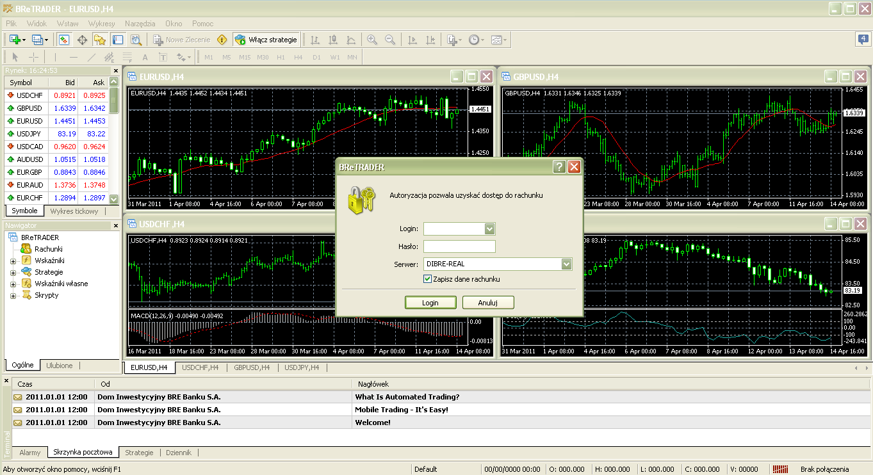This screenshot has height=475, width=873.
Task: Select the Fibonacci retracement tool
Action: tap(127, 57)
